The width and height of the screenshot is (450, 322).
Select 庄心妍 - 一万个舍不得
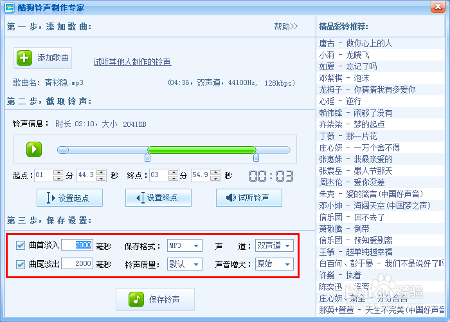(381, 147)
